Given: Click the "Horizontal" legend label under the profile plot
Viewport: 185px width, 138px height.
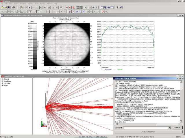Looking at the screenshot, I should 108,69.
